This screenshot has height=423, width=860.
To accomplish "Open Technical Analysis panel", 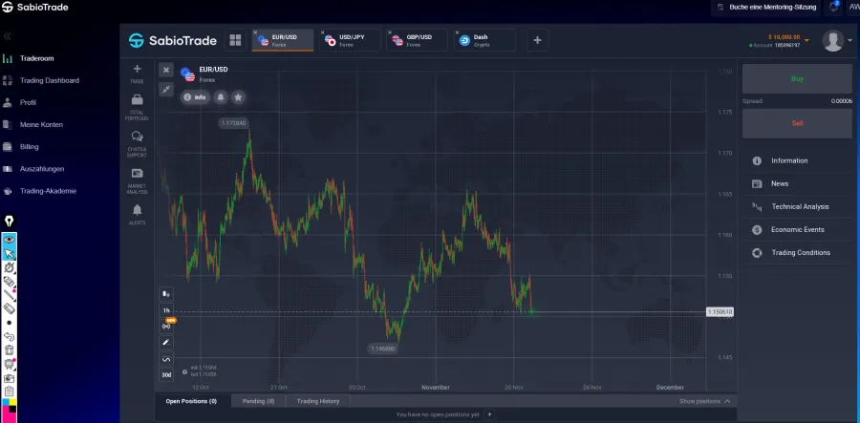I will (x=797, y=206).
